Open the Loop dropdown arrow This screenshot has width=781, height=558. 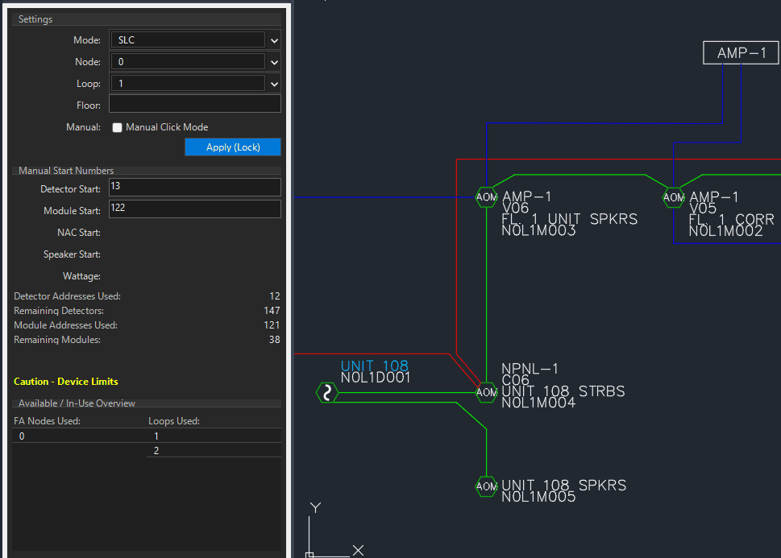pyautogui.click(x=274, y=84)
